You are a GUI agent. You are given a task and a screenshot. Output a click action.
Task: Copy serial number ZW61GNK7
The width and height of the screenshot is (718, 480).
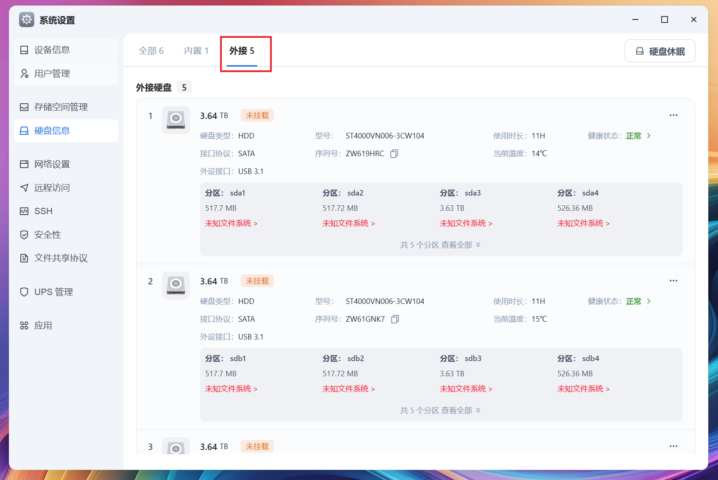tap(395, 319)
